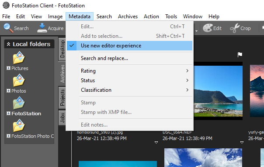Switch to the Projects side tab
This screenshot has height=167, width=264.
click(x=62, y=97)
